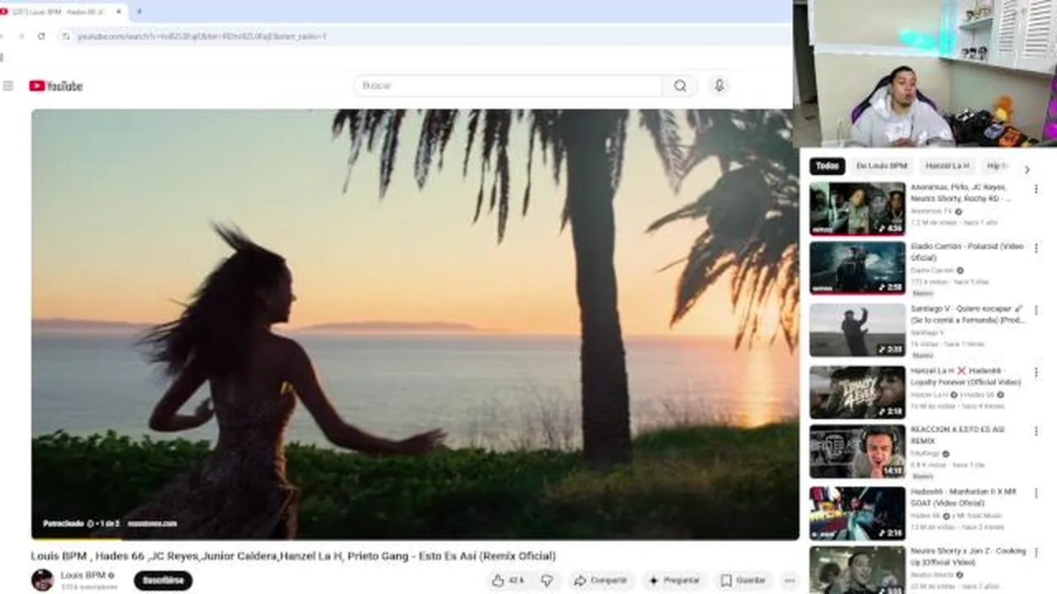Open Louis BPM channel avatar
1057x594 pixels.
tap(42, 580)
